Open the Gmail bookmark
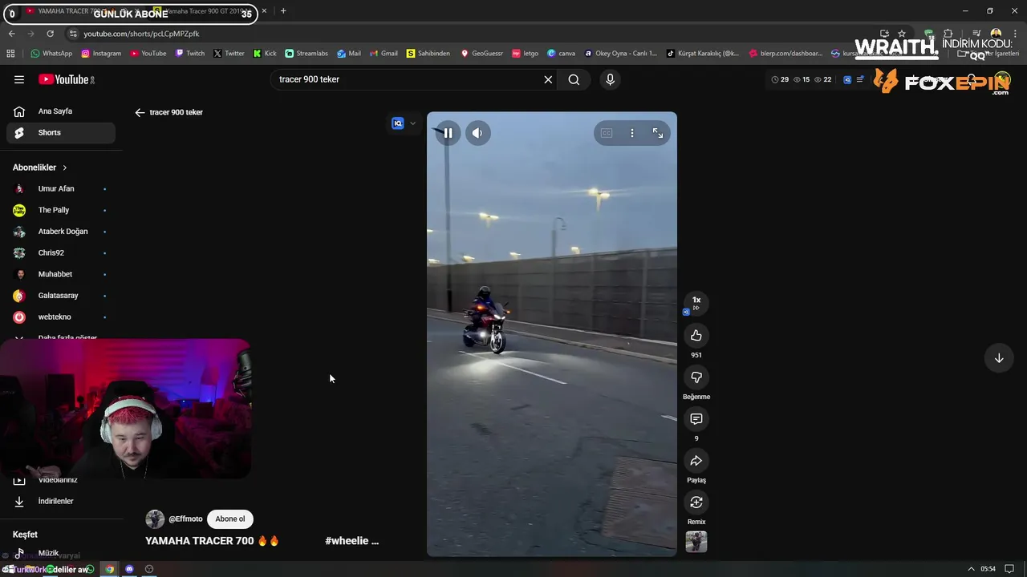The image size is (1027, 577). [x=383, y=54]
